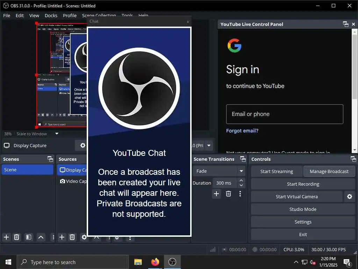Click the OBS logo in title bar
The image size is (358, 269).
pos(6,6)
